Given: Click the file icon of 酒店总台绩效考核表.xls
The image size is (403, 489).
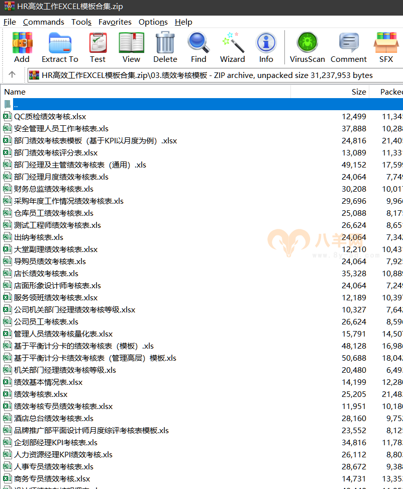Looking at the screenshot, I should click(8, 418).
